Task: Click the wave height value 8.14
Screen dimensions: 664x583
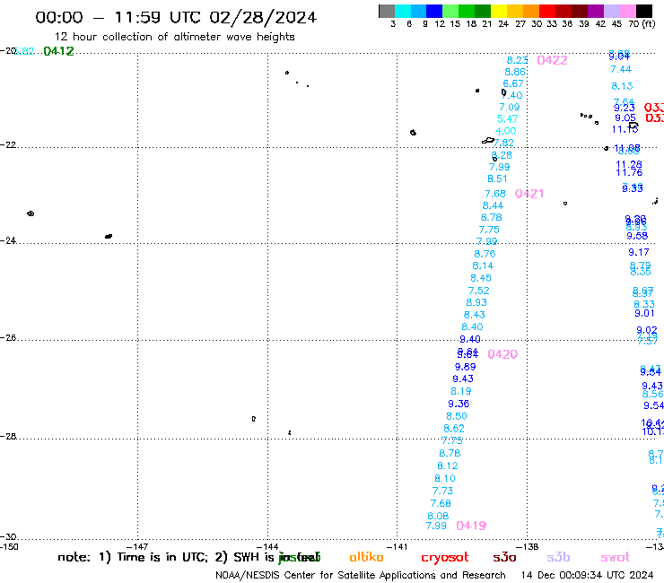Action: (483, 265)
